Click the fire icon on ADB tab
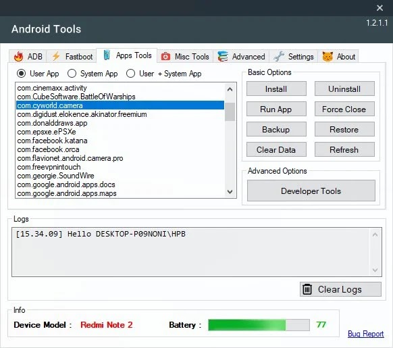The image size is (393, 348). pos(18,57)
